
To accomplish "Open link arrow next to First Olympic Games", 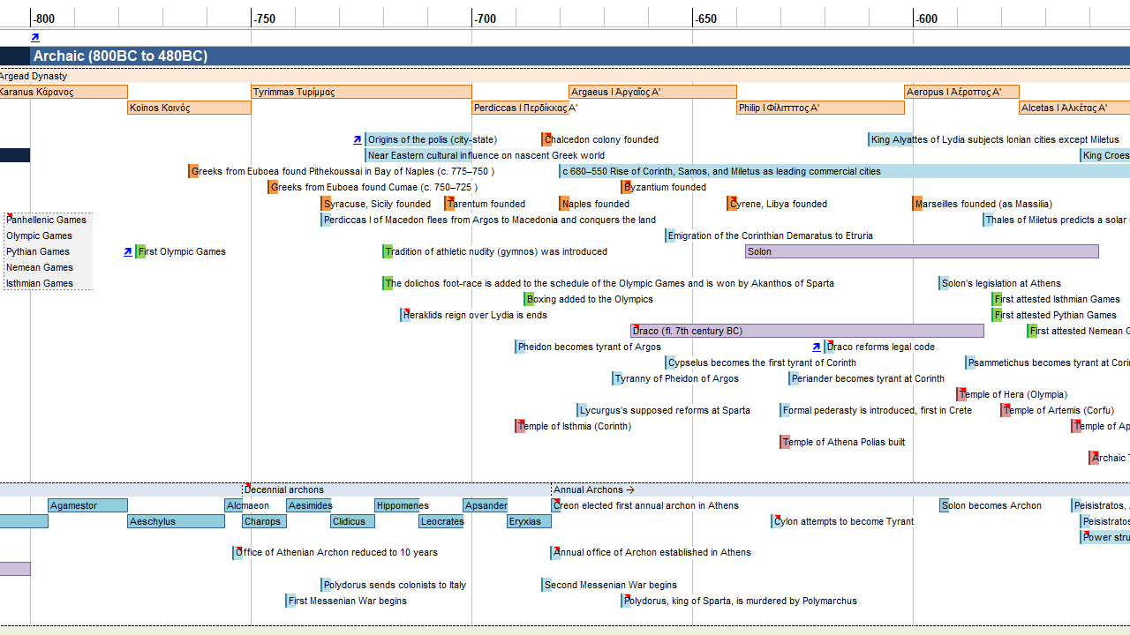I will coord(128,252).
